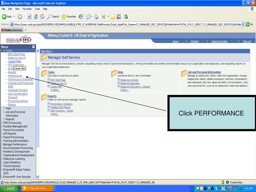Open the McAfee SiteAdvisor dropdown arrow
The height and width of the screenshot is (192, 256).
25,30
